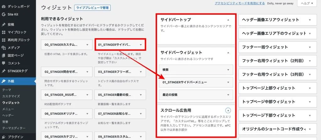
Task: Expand ヘッダー画像エリアウィジェット area
Action: (310, 20)
